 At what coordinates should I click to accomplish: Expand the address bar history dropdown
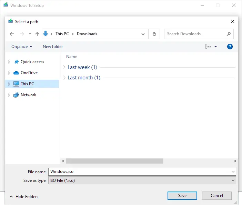[143, 34]
